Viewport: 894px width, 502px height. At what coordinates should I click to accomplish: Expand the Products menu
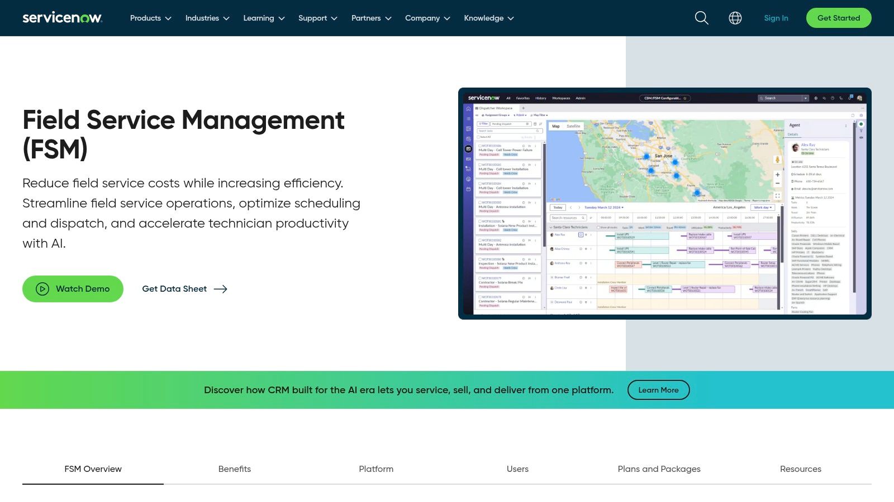point(150,18)
